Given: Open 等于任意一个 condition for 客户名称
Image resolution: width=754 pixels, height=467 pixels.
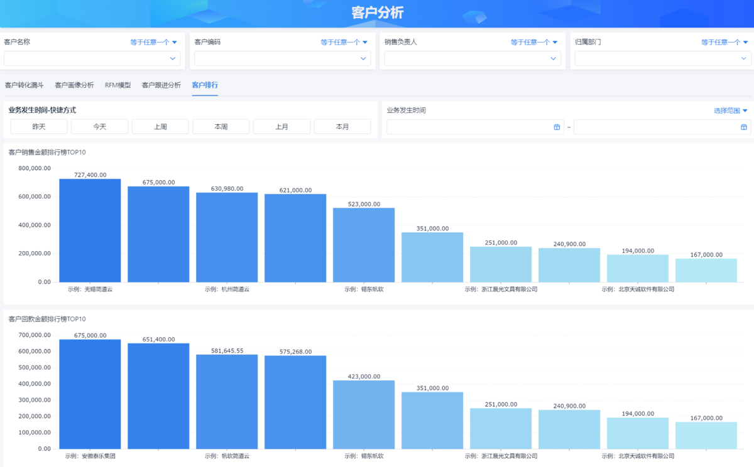Looking at the screenshot, I should point(153,42).
